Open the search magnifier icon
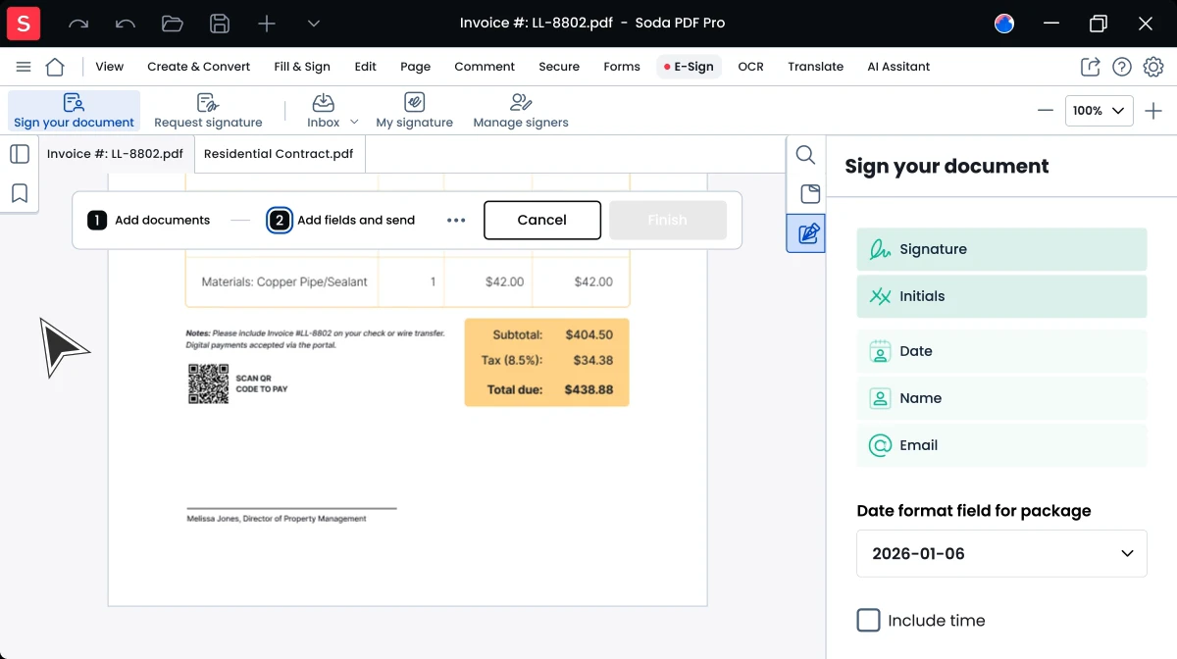Image resolution: width=1177 pixels, height=659 pixels. (805, 154)
